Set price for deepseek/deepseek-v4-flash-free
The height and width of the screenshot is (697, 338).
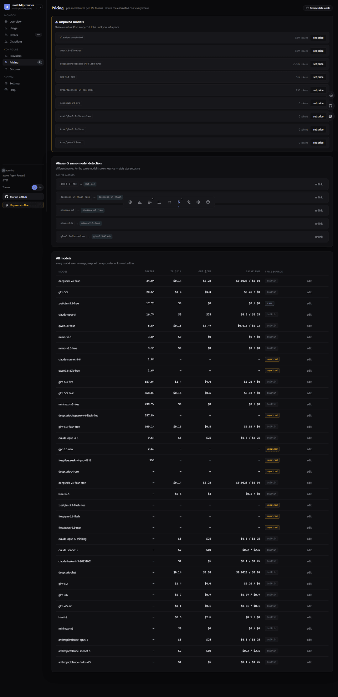pos(318,64)
